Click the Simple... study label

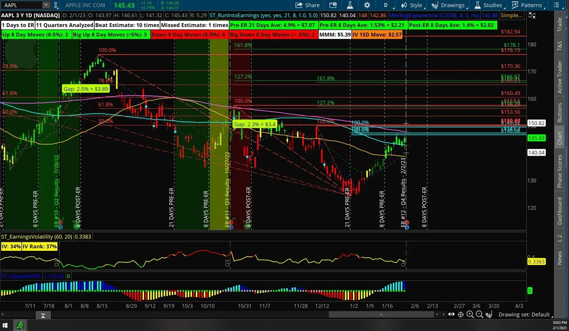coord(512,15)
